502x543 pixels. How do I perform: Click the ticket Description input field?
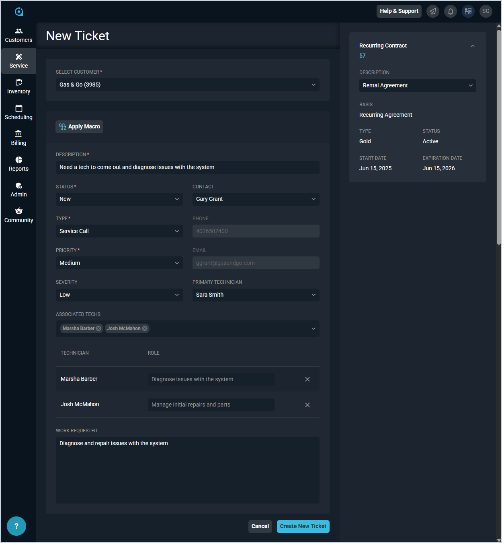click(x=188, y=167)
